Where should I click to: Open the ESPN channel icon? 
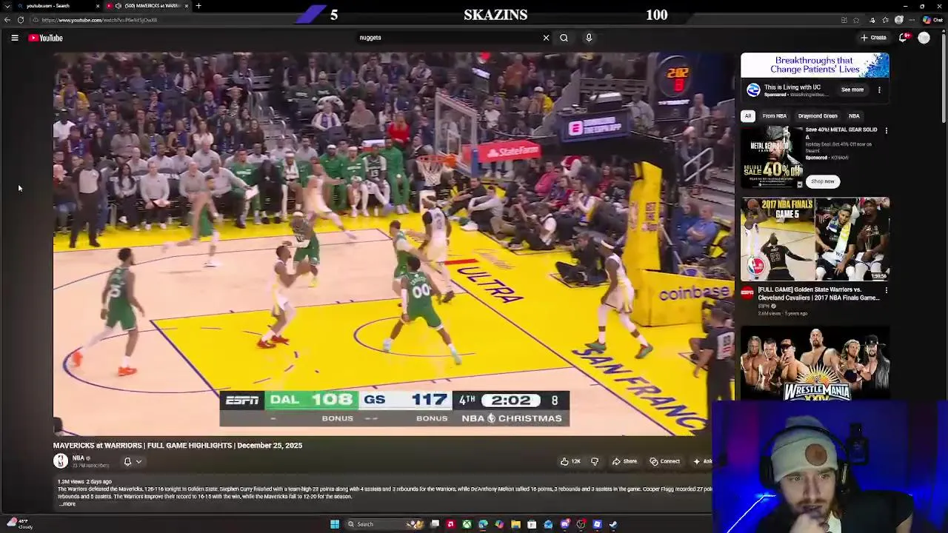747,292
